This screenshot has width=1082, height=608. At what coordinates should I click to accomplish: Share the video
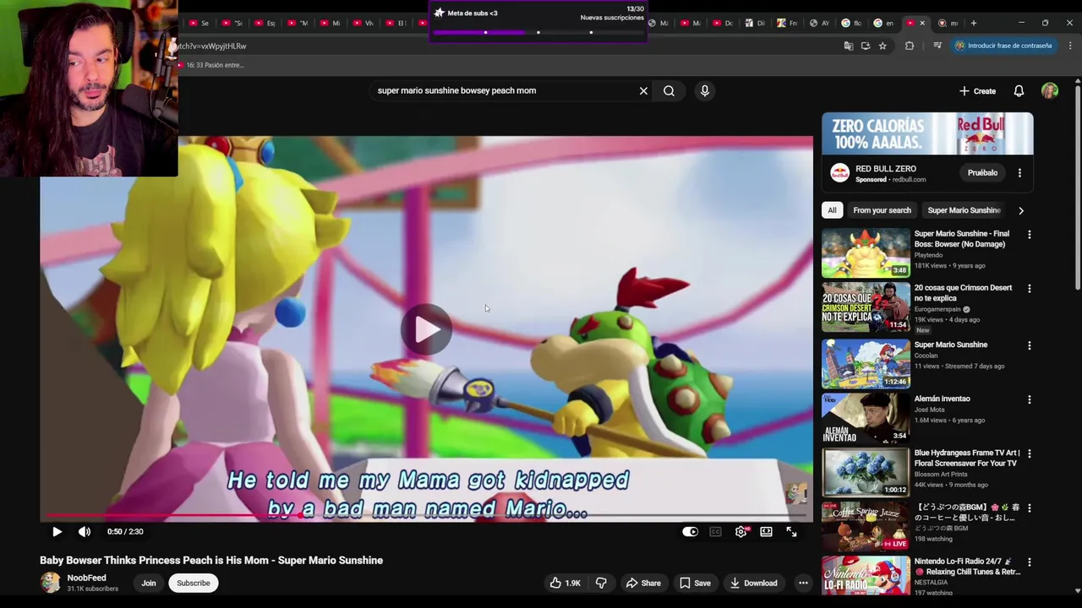click(x=643, y=583)
